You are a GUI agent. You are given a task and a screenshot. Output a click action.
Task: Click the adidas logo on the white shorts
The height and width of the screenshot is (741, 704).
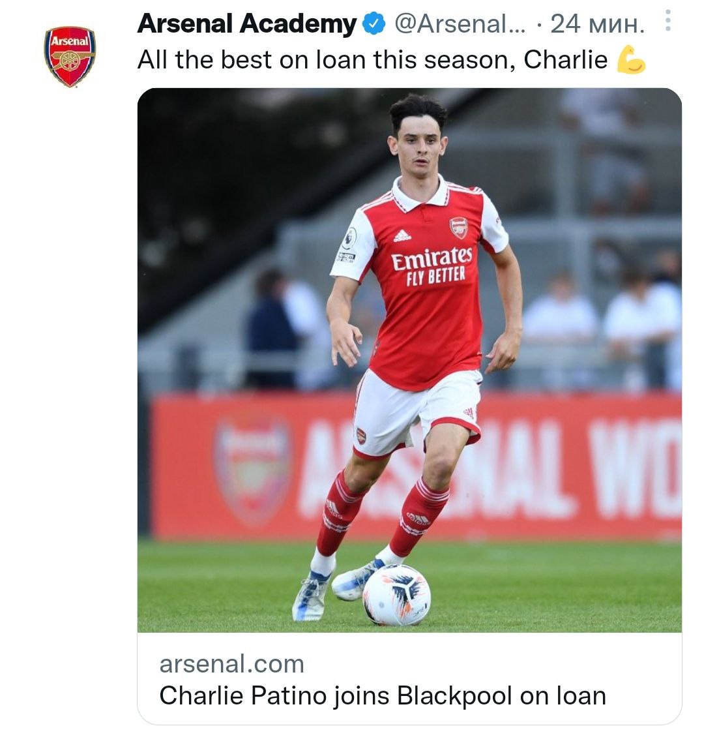pos(468,413)
